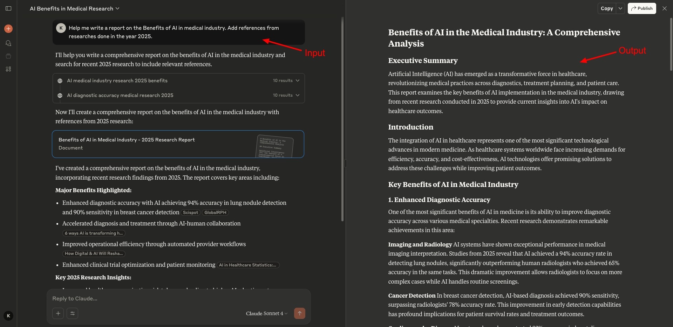Toggle the sidebar panel icon

(8, 8)
